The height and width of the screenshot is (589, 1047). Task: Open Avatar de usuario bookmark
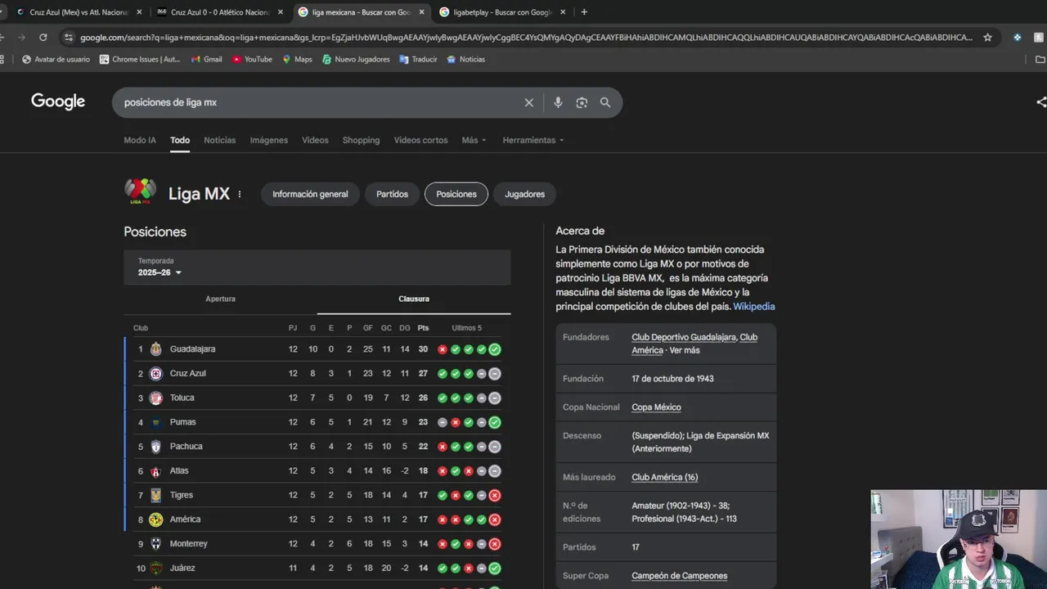coord(56,59)
